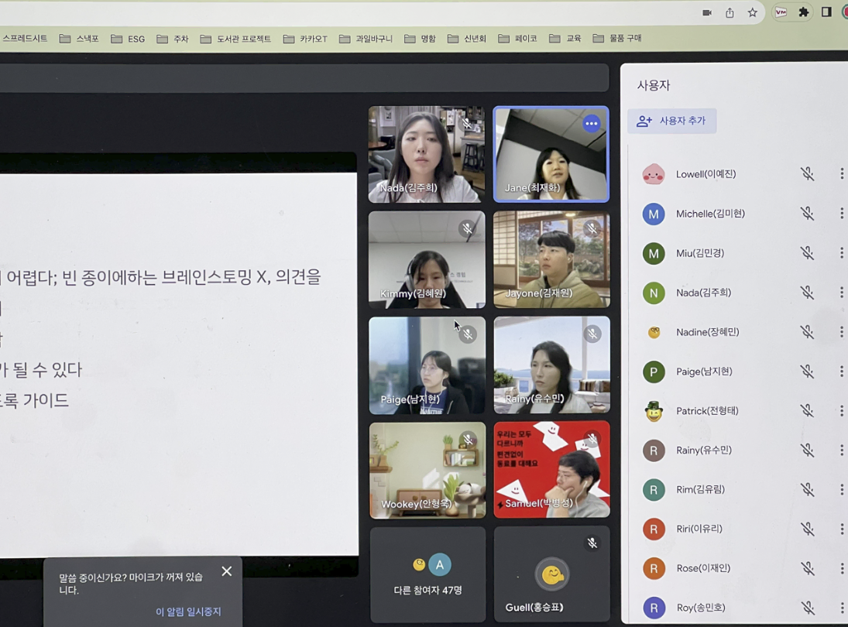The height and width of the screenshot is (627, 848).
Task: Mute Michelle(김미현) using the microphone icon
Action: 807,214
